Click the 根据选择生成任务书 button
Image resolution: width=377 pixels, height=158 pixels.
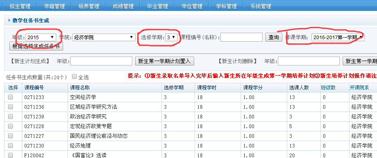pos(36,46)
